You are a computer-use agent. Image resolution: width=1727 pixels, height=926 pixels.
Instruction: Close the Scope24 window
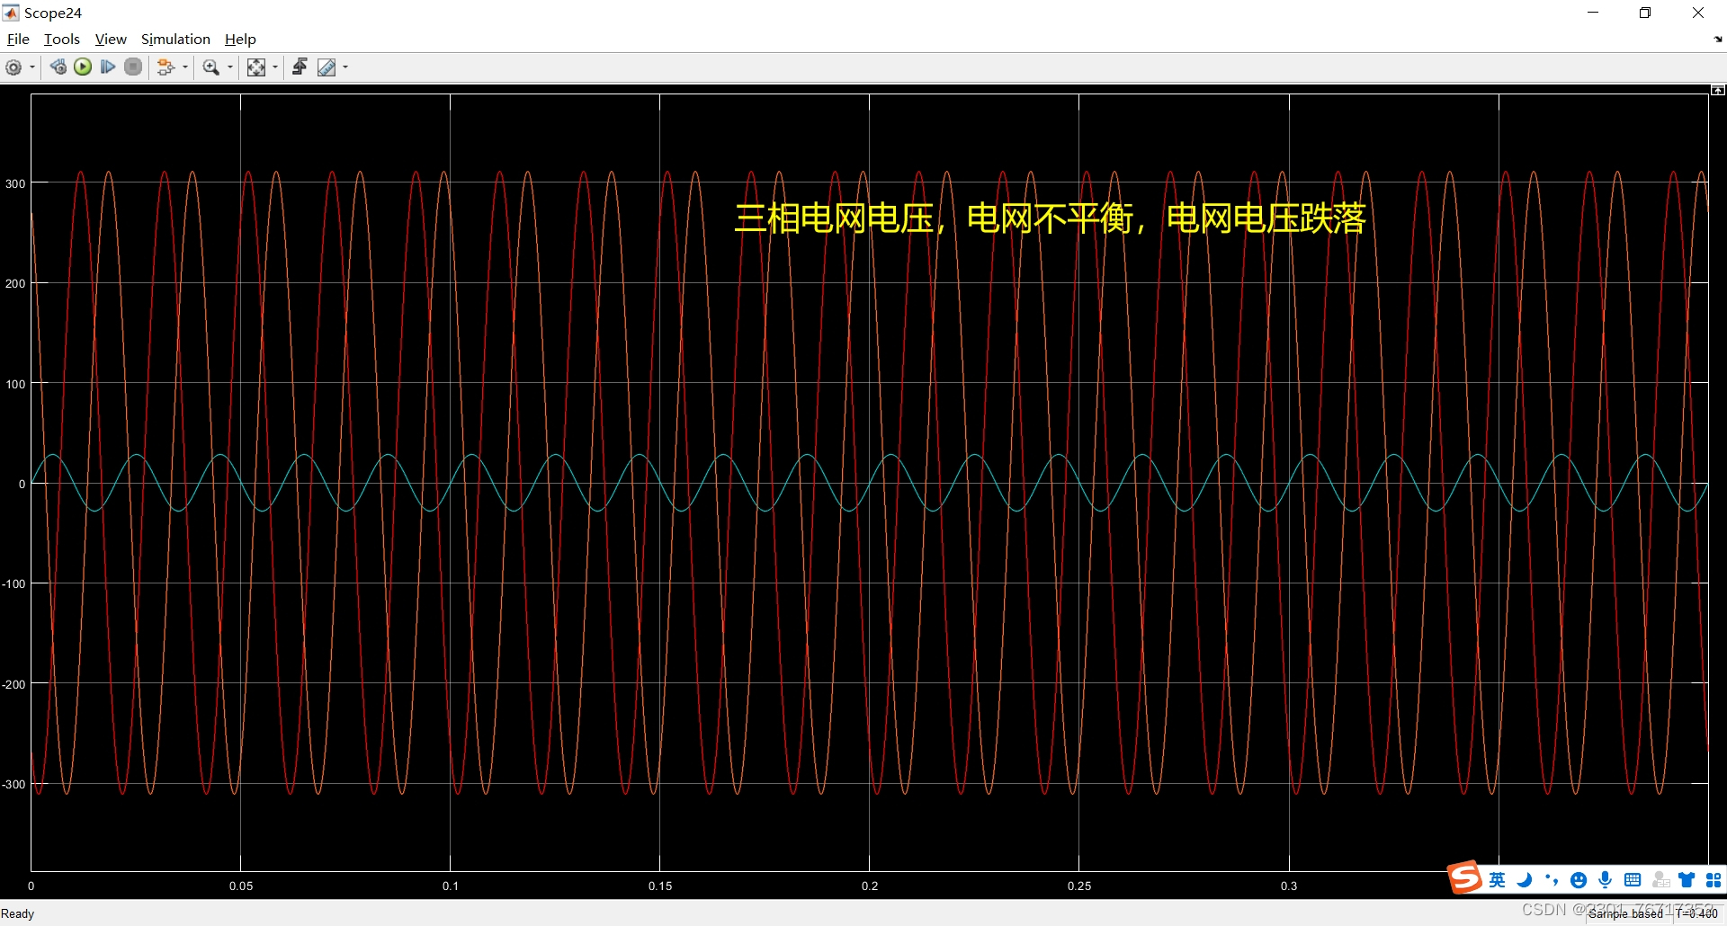pyautogui.click(x=1698, y=13)
